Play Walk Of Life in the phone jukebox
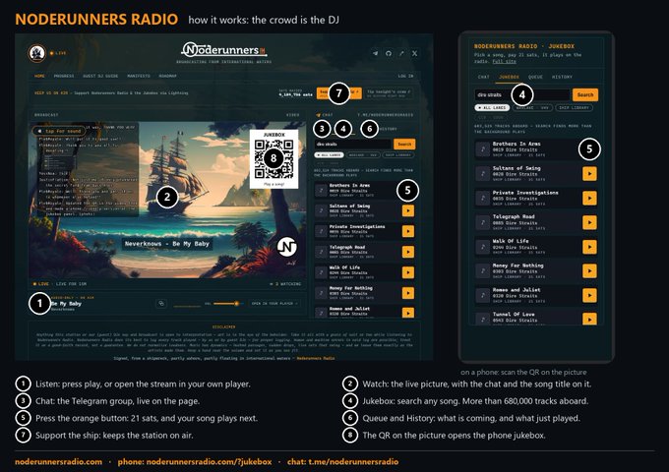The image size is (669, 472). (589, 247)
